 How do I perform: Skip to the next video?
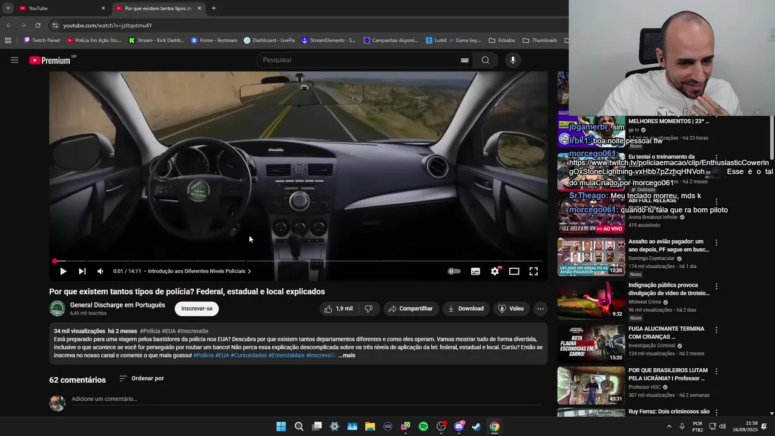point(82,271)
